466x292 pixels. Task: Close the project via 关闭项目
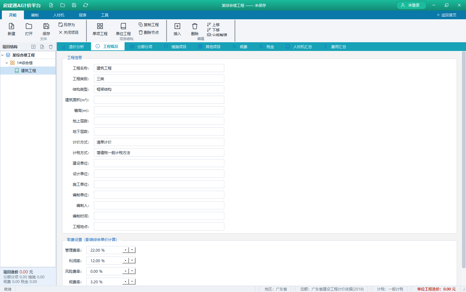(x=69, y=32)
